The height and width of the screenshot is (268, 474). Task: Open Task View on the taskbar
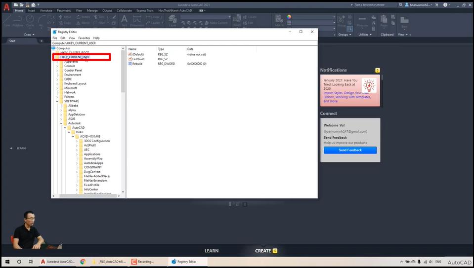point(31,262)
